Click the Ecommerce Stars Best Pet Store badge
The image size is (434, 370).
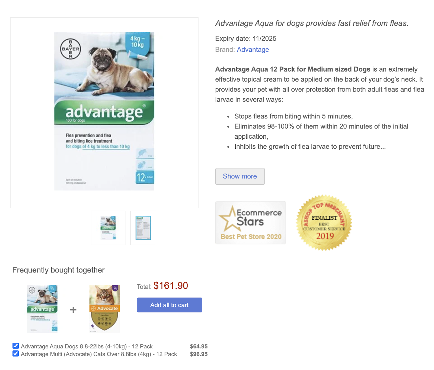pyautogui.click(x=250, y=222)
